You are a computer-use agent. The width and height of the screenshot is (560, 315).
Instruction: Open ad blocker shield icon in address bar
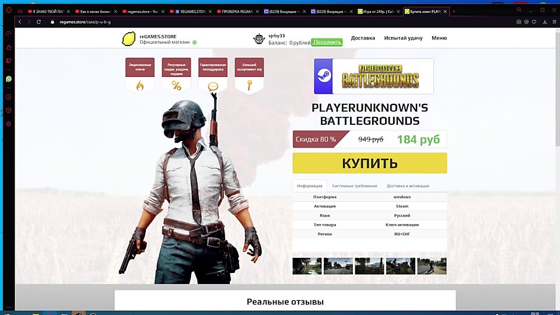[526, 22]
